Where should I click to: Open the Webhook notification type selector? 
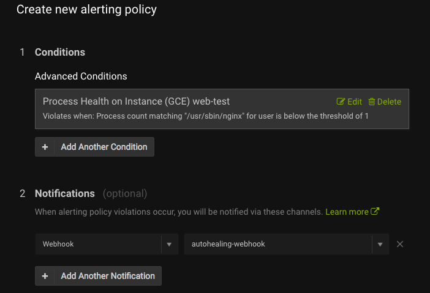pyautogui.click(x=98, y=244)
